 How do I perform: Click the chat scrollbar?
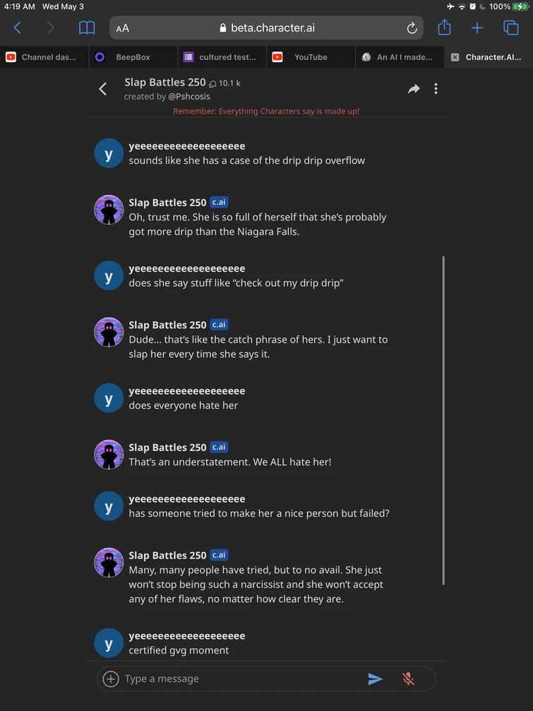[443, 420]
